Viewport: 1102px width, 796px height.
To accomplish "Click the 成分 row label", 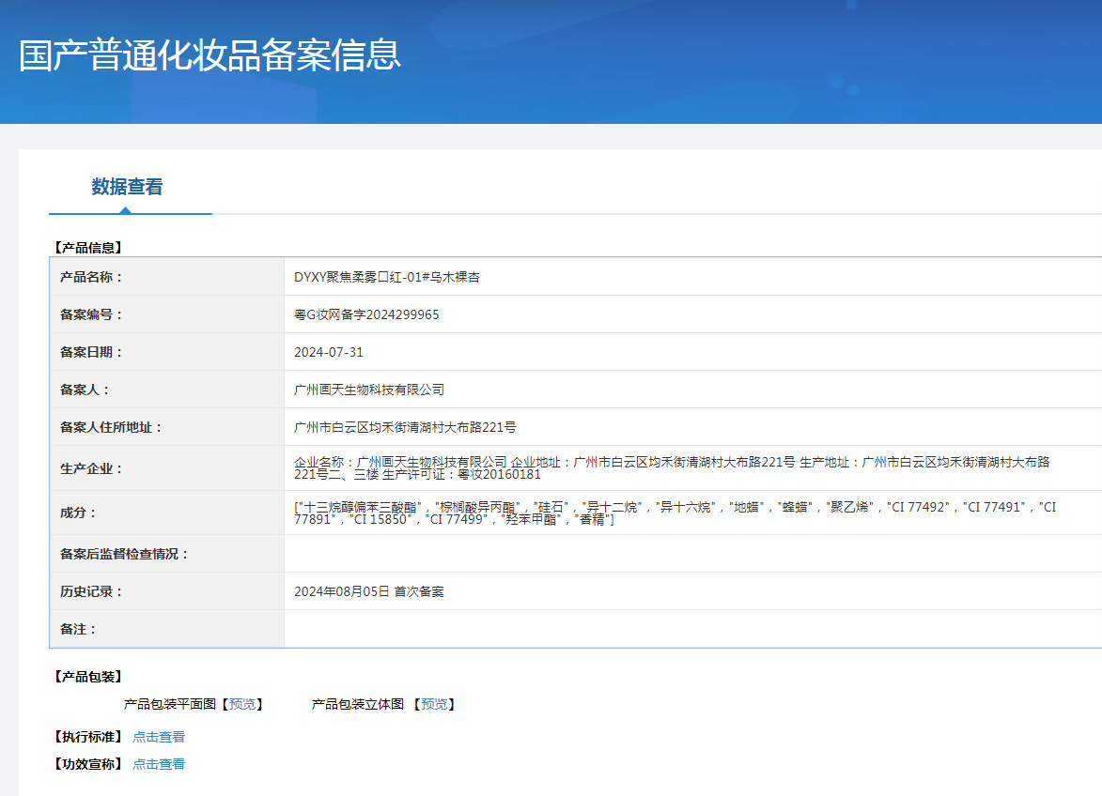I will (x=77, y=513).
